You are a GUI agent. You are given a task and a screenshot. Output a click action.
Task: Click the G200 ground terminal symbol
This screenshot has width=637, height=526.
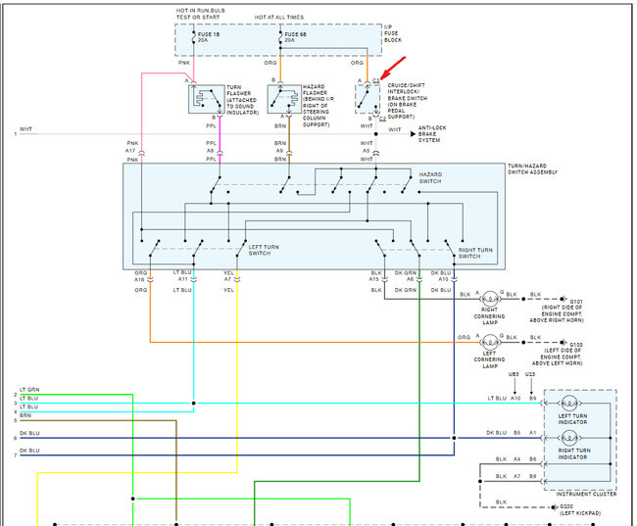554,507
